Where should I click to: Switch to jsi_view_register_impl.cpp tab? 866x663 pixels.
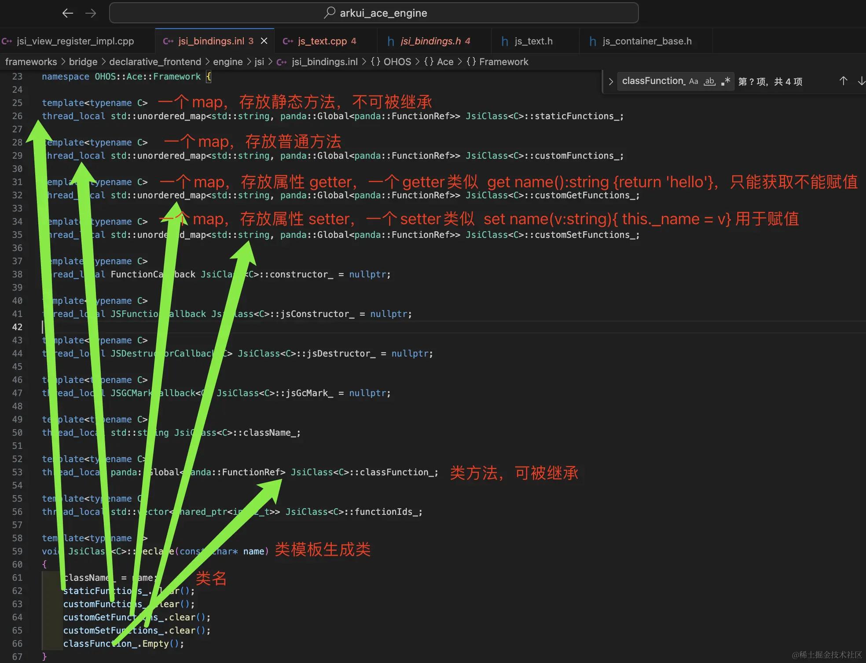point(75,41)
